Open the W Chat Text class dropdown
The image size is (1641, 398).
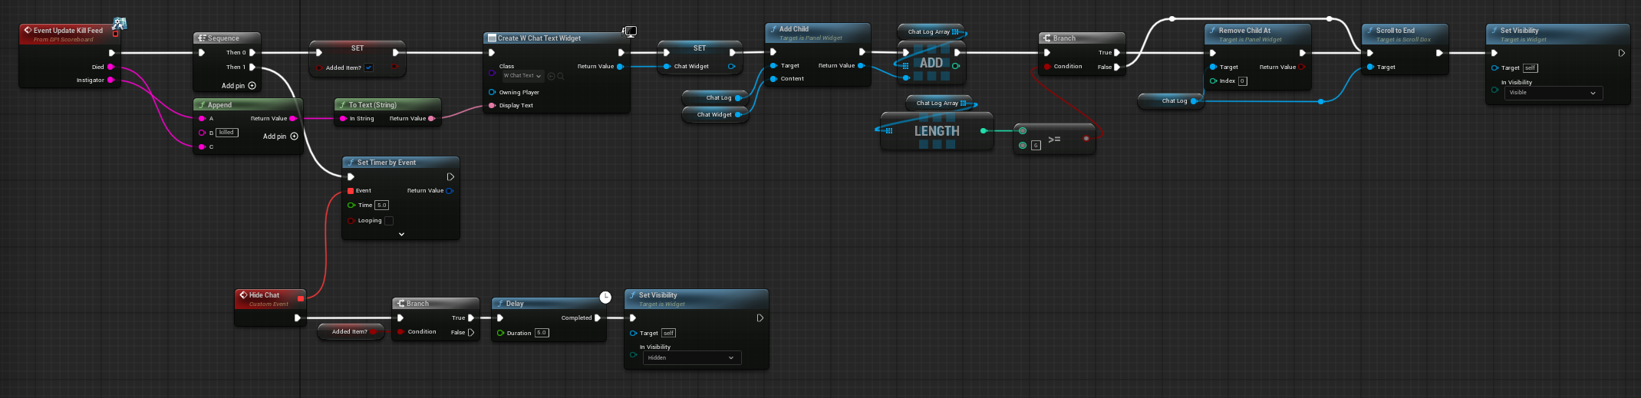pyautogui.click(x=523, y=76)
